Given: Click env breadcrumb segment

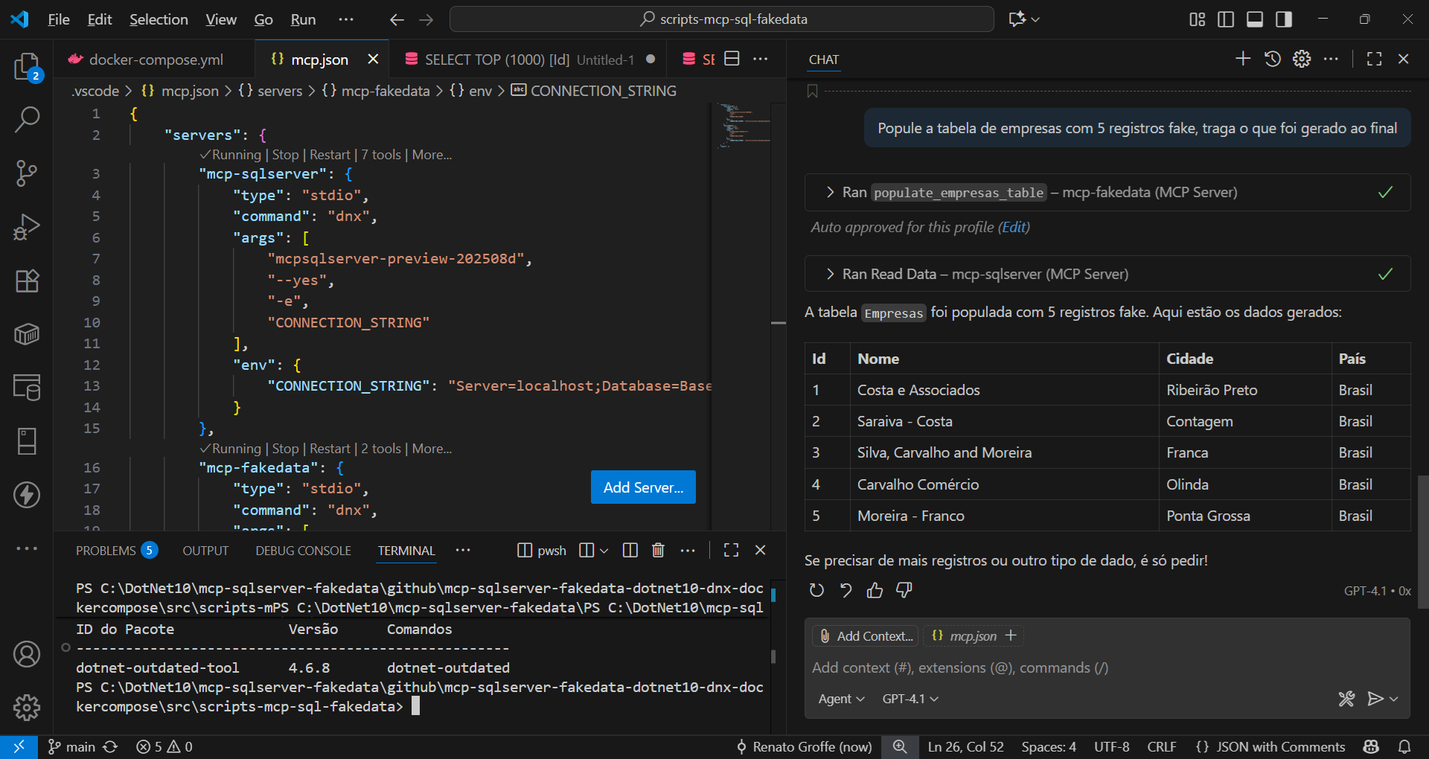Looking at the screenshot, I should pos(472,91).
